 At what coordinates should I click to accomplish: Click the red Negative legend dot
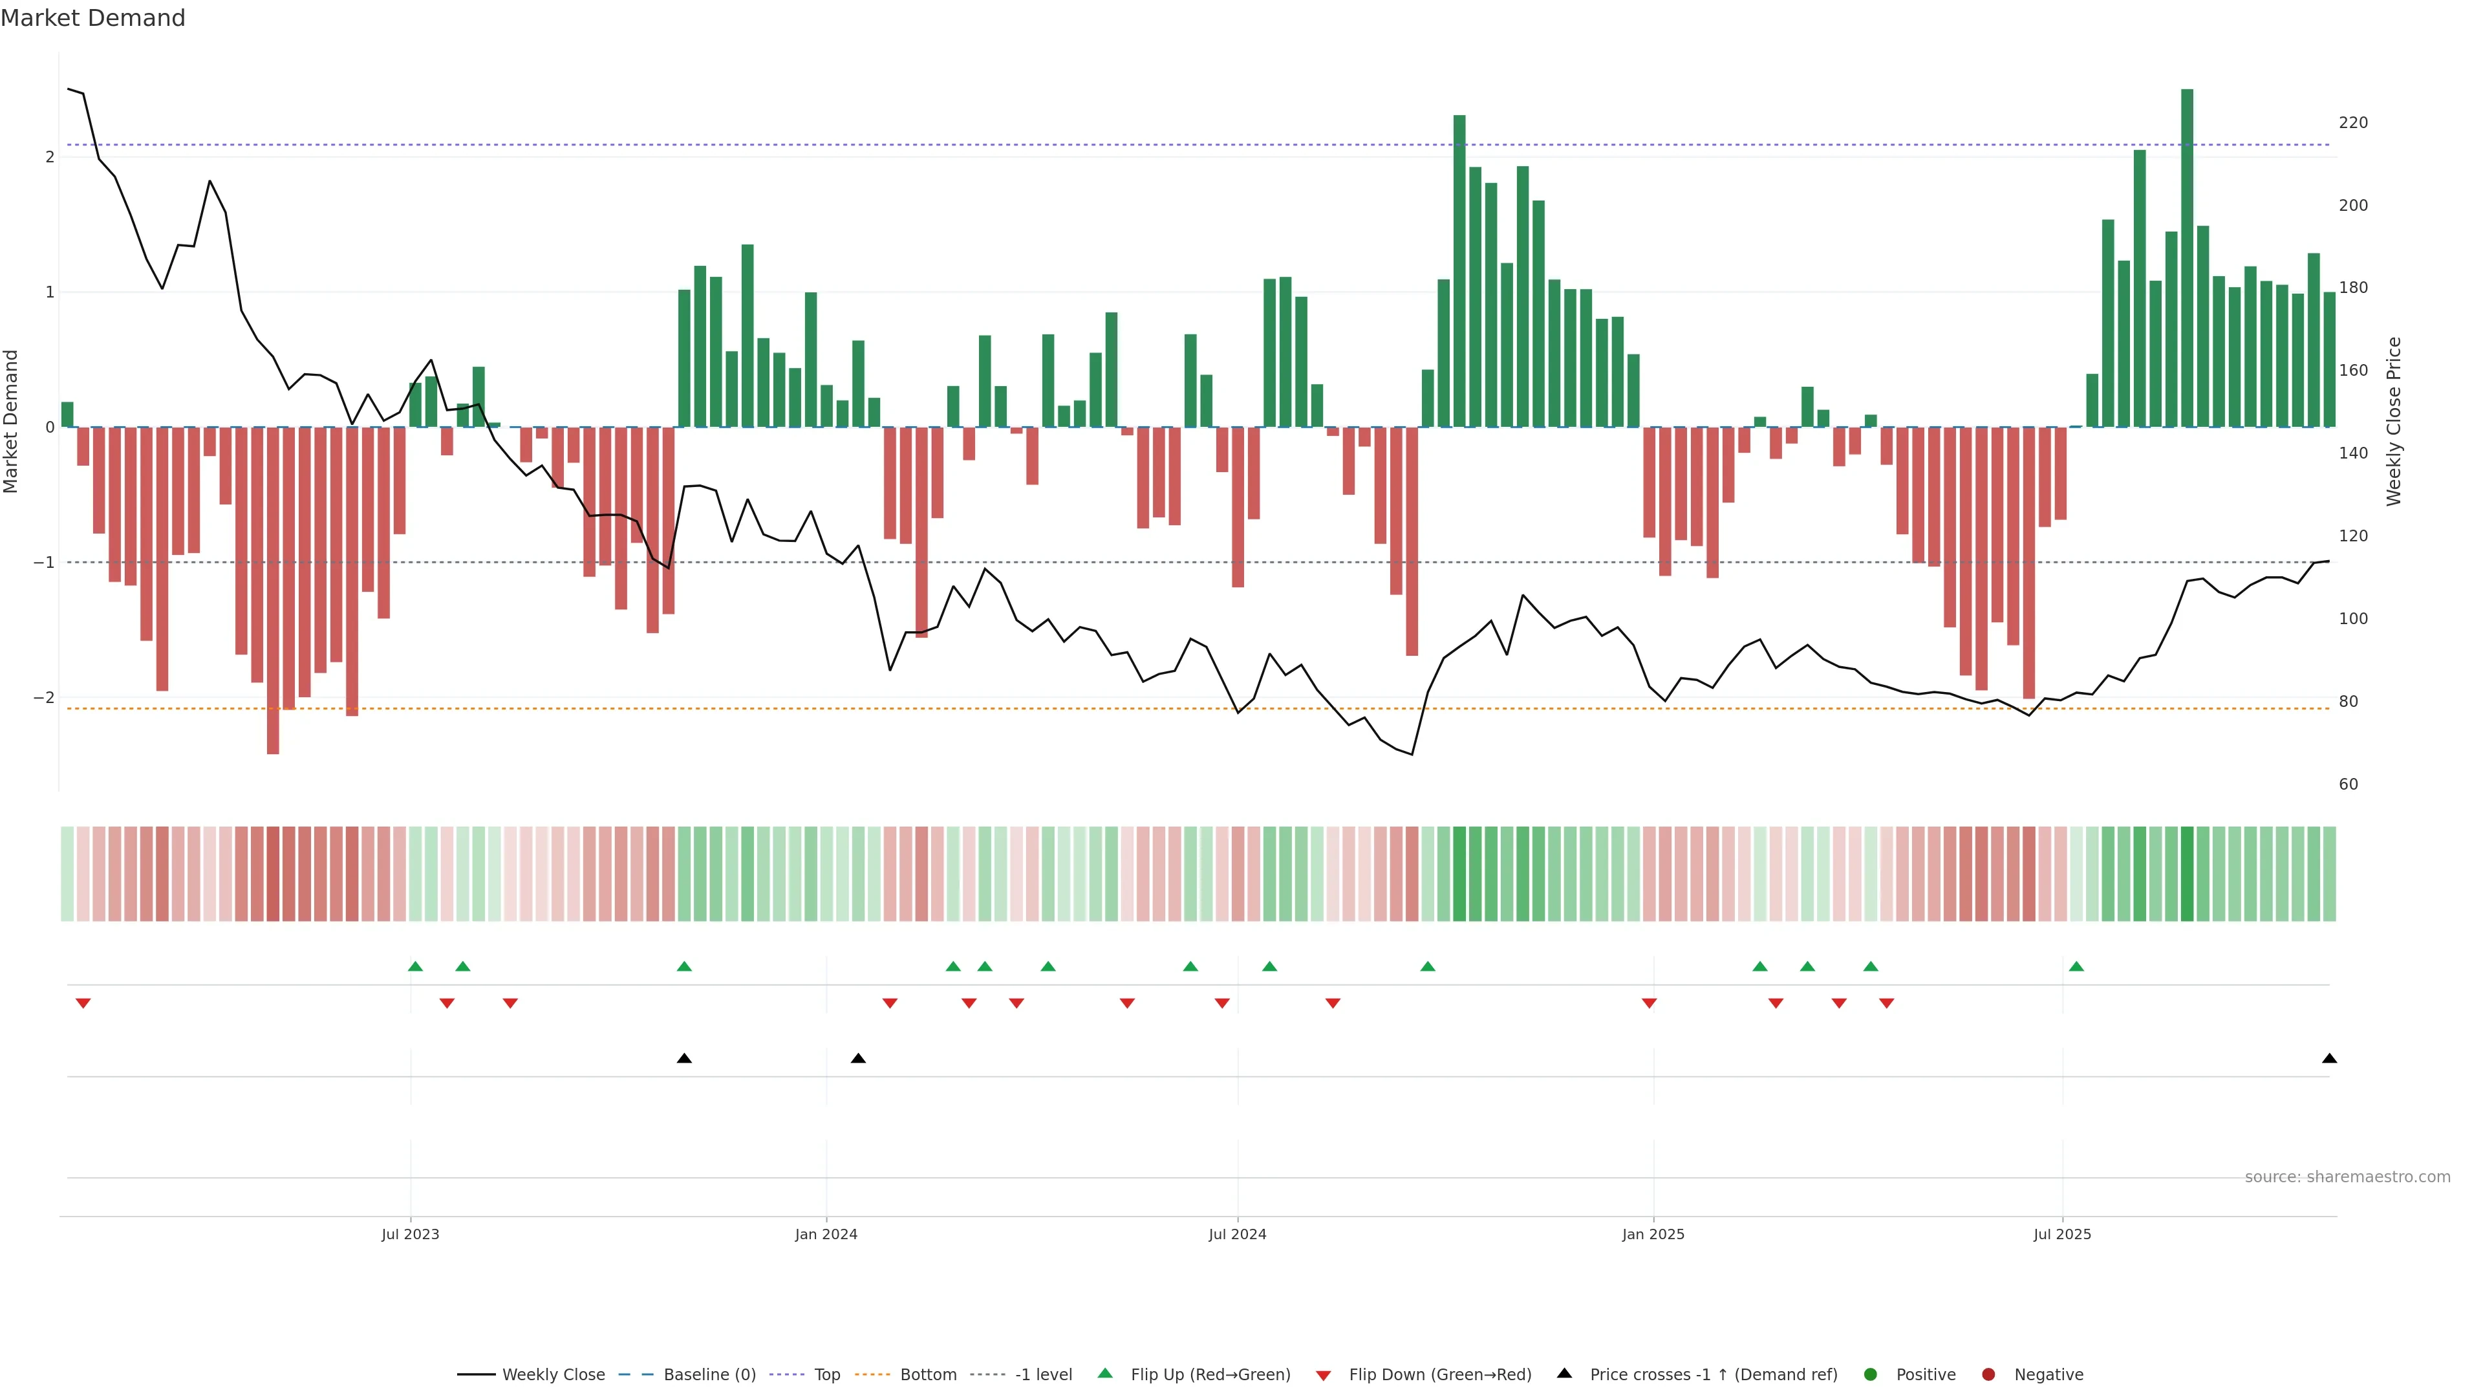[1988, 1375]
